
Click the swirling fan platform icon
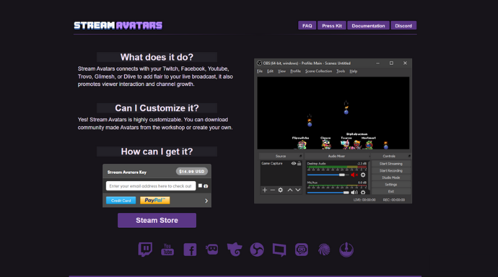(x=324, y=250)
